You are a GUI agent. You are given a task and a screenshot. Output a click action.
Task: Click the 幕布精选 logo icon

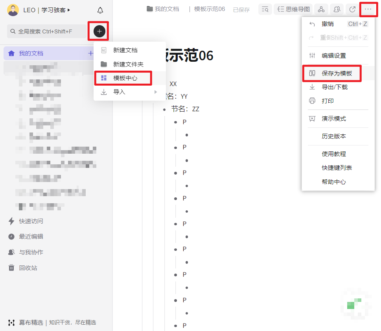[x=11, y=322]
